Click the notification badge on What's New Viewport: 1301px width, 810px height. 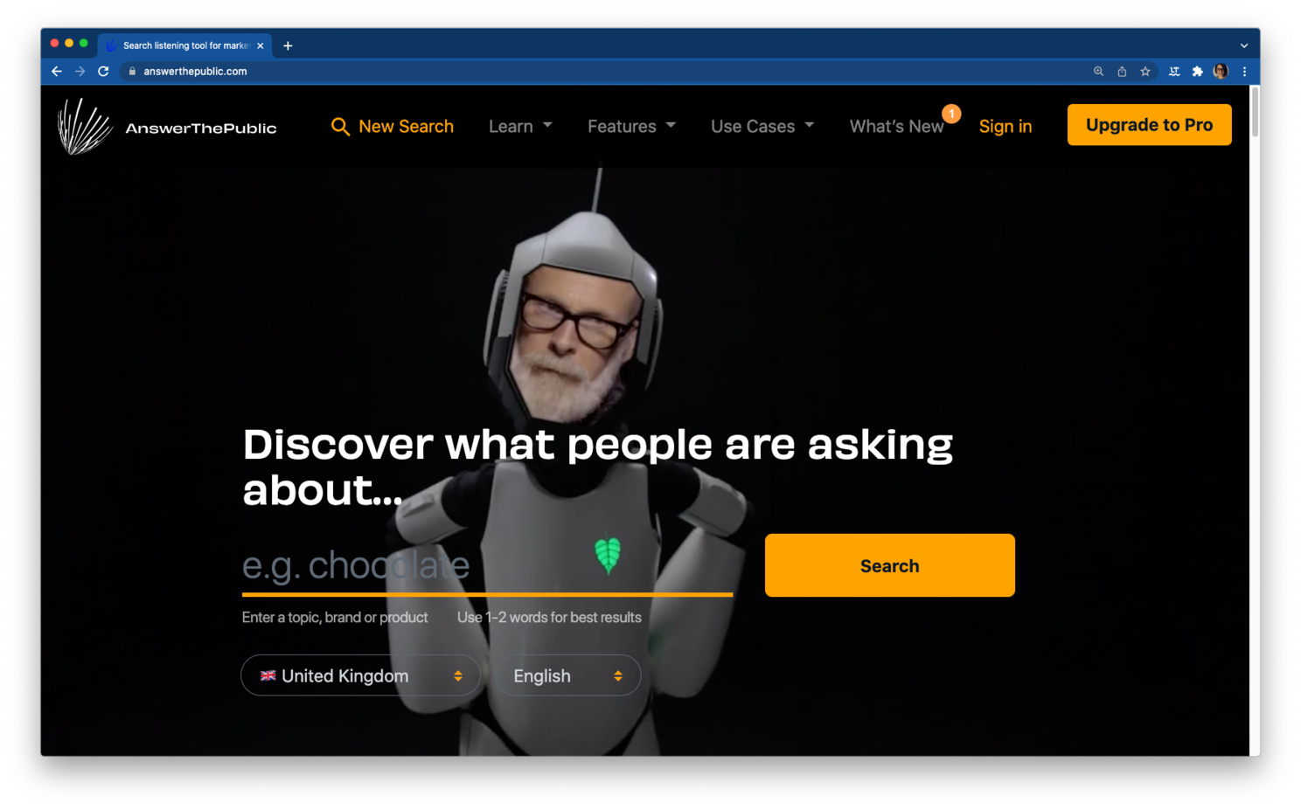coord(951,114)
